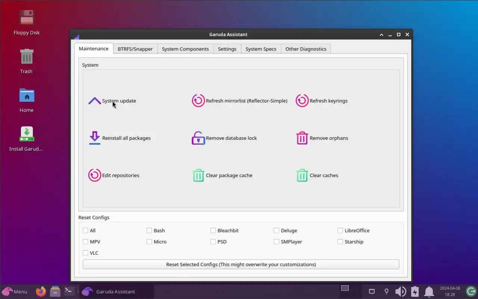Tick the MPV checkbox
This screenshot has height=299, width=478.
pyautogui.click(x=86, y=242)
